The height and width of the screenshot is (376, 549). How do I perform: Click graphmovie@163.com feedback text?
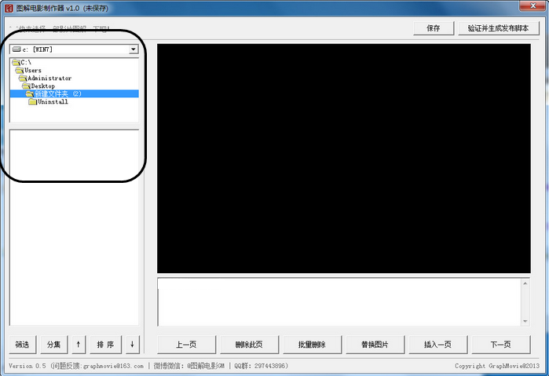pyautogui.click(x=113, y=366)
